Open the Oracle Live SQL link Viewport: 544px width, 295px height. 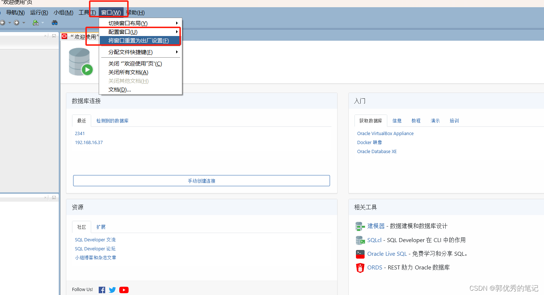click(x=387, y=254)
